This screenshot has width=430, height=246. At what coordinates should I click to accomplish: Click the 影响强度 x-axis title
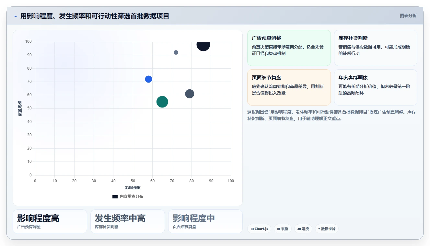pyautogui.click(x=133, y=188)
